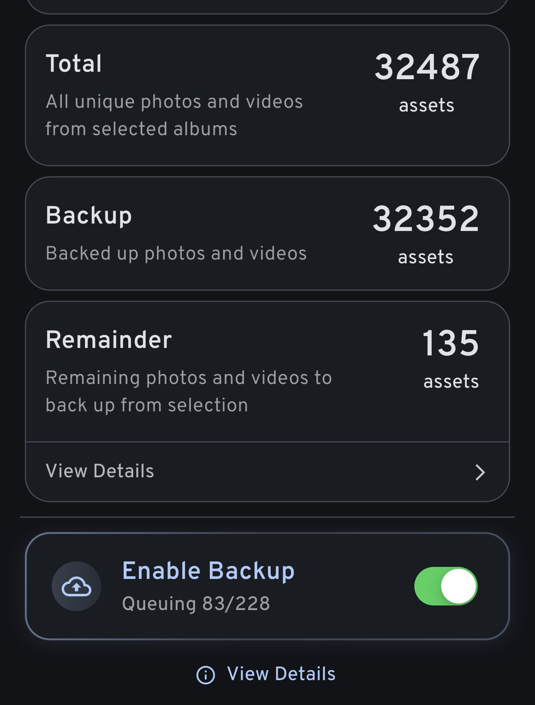Screen dimensions: 535x705
Task: Tap the blue View Details link
Action: (281, 674)
